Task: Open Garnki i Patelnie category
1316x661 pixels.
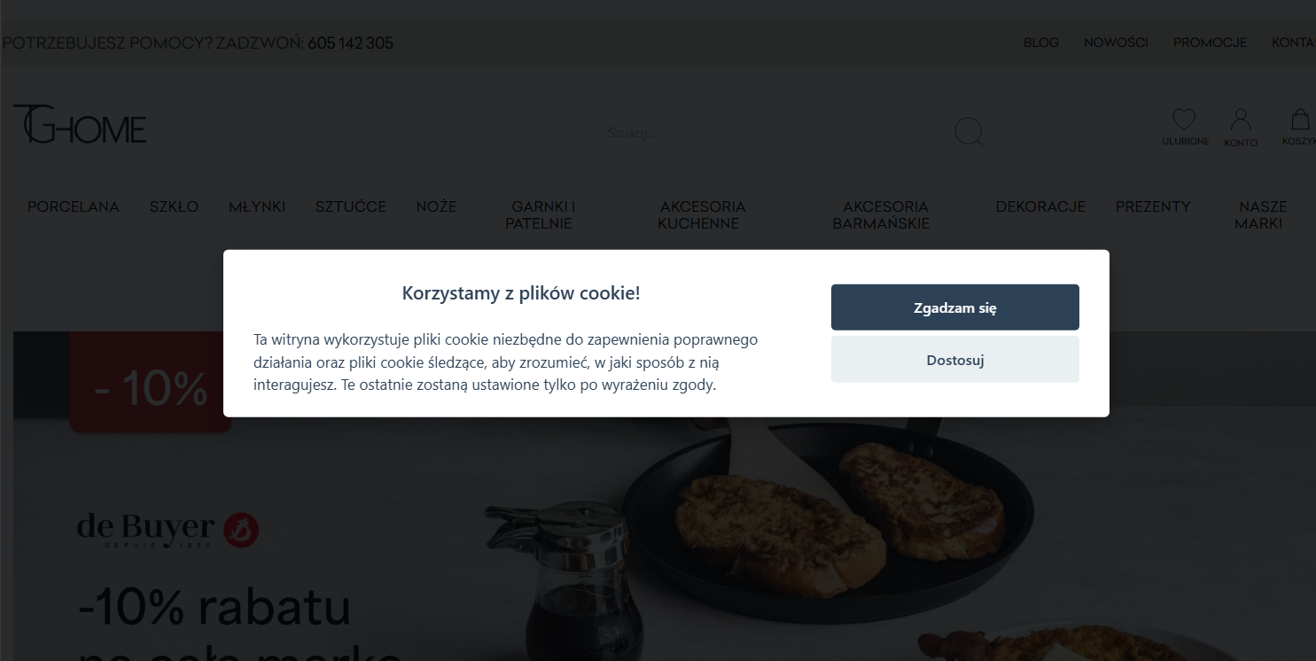Action: (540, 215)
